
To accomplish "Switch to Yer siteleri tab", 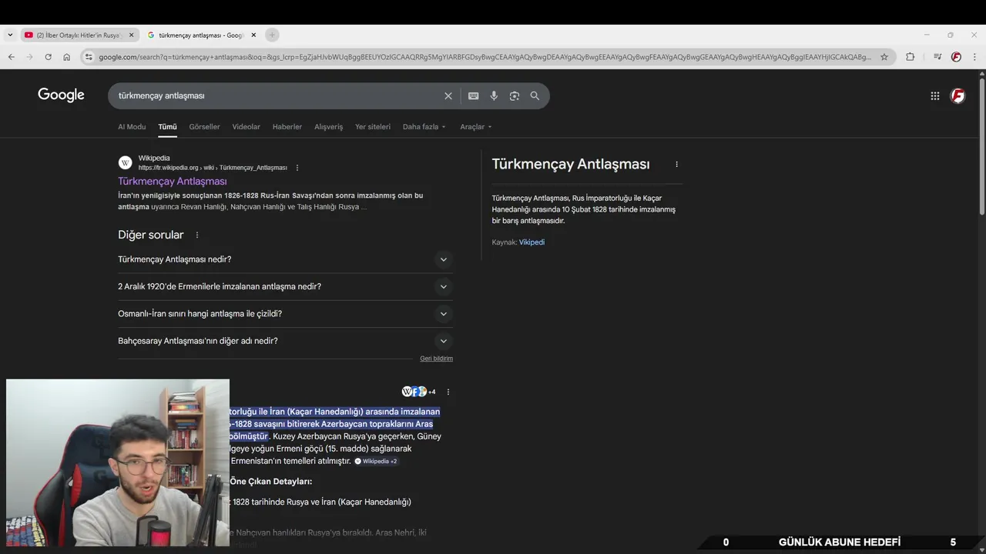I will click(x=373, y=127).
